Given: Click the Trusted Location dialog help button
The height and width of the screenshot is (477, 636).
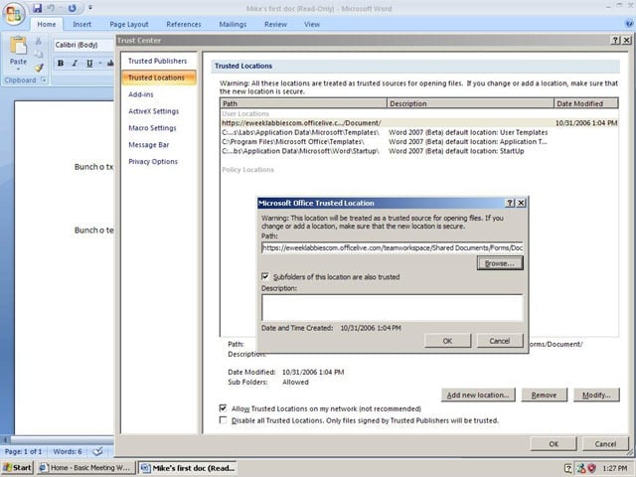Looking at the screenshot, I should [510, 203].
